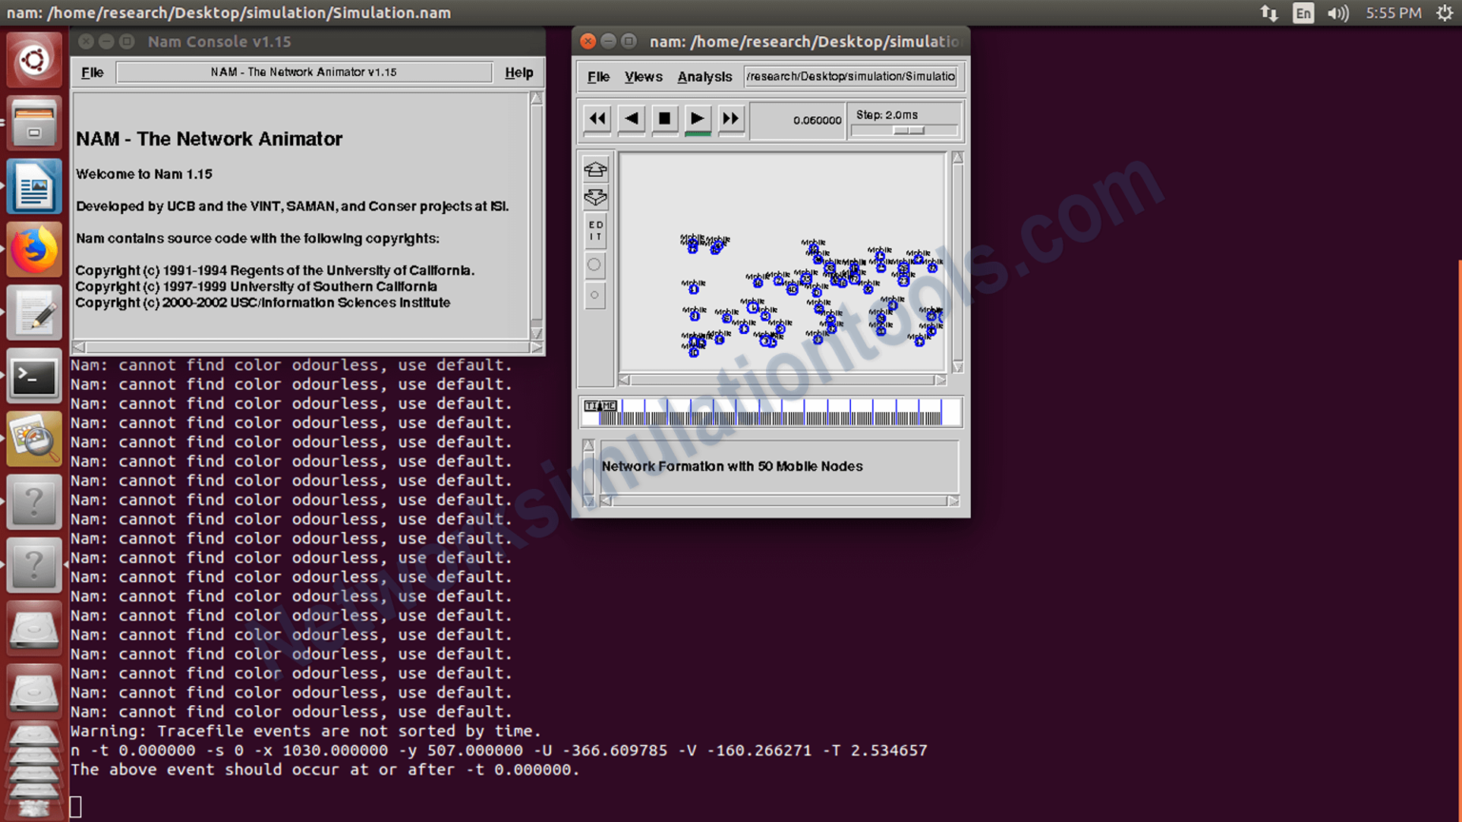This screenshot has height=822, width=1462.
Task: Click the NAM - The Network Animator title button
Action: tap(306, 71)
